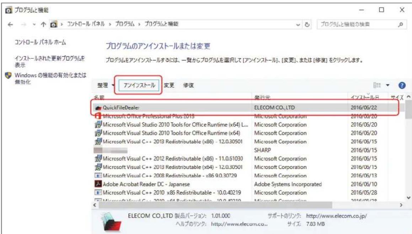Screen dimensions: 412x234
Task: Select プログラム in the breadcrumb path
Action: coord(125,24)
